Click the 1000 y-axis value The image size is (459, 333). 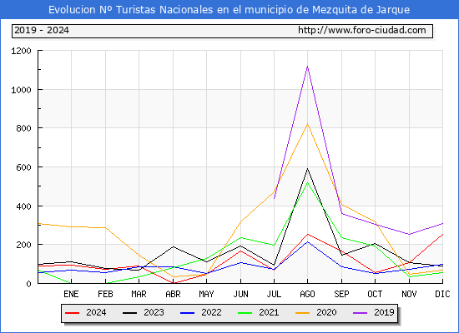(x=21, y=90)
